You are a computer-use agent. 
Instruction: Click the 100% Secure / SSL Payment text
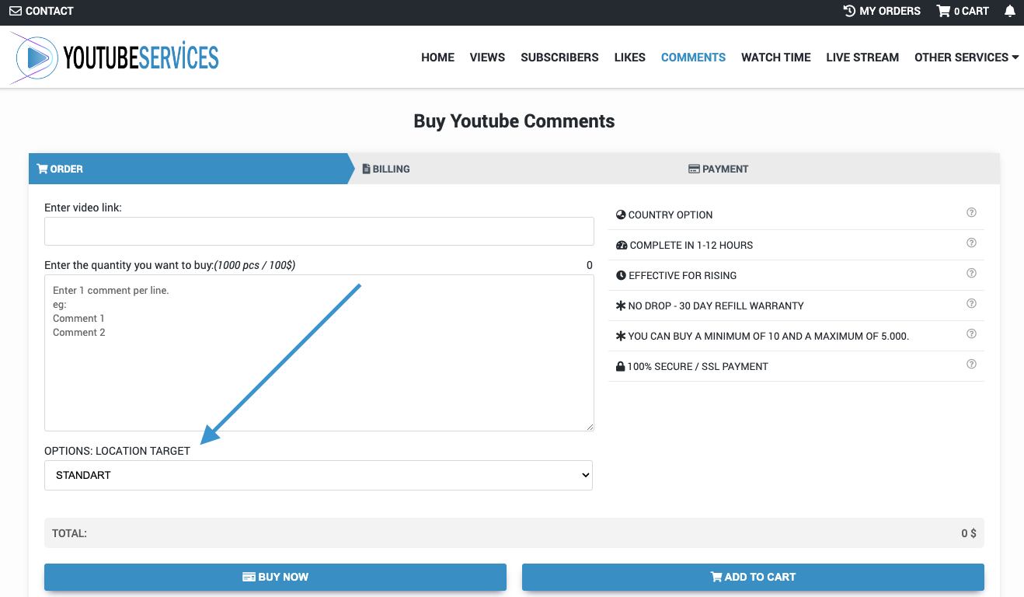698,366
